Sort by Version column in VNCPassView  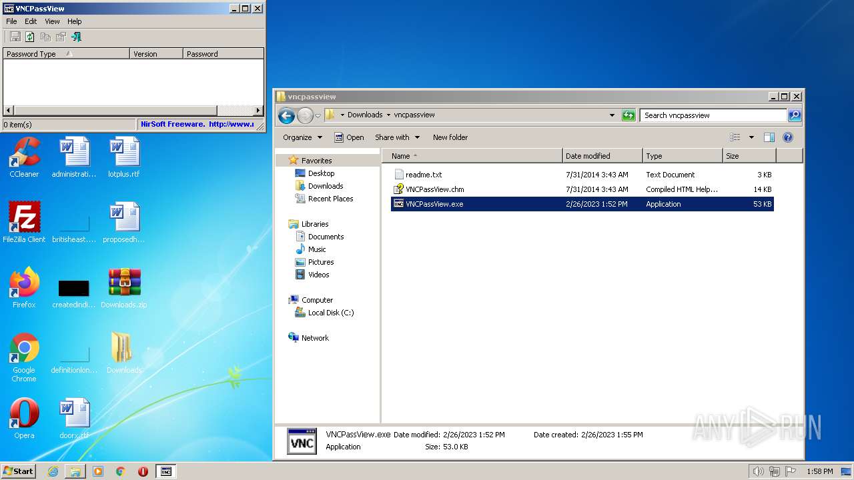(x=156, y=54)
